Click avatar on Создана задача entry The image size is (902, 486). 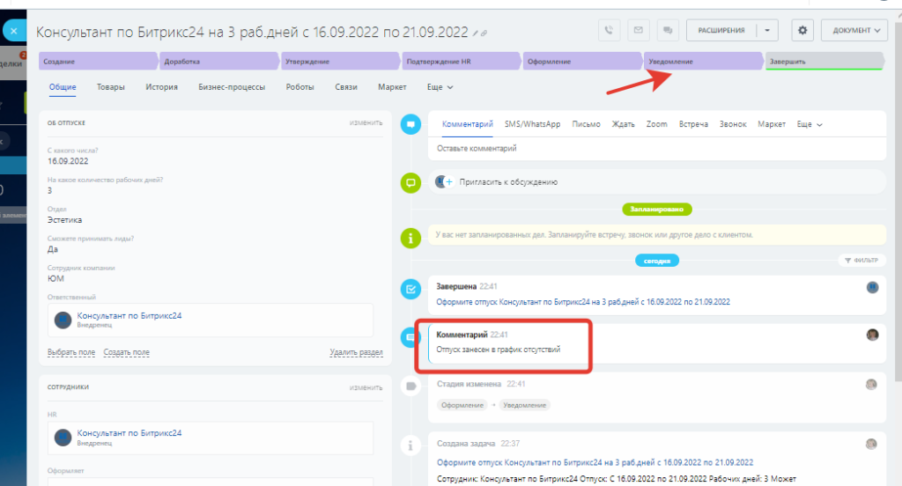click(871, 444)
